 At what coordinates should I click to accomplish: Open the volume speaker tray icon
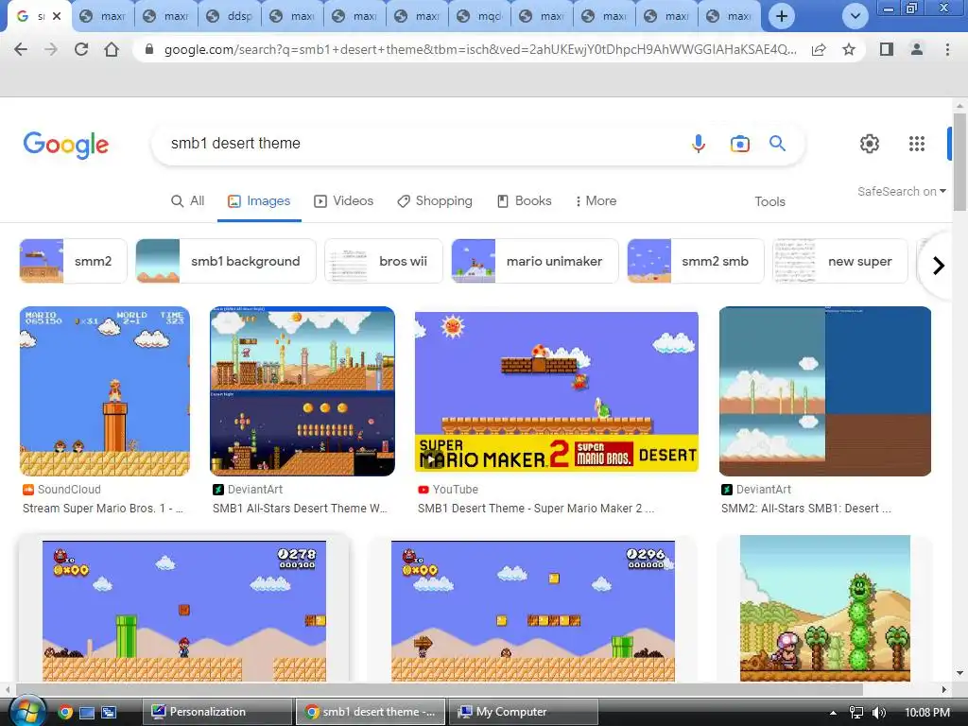(879, 713)
